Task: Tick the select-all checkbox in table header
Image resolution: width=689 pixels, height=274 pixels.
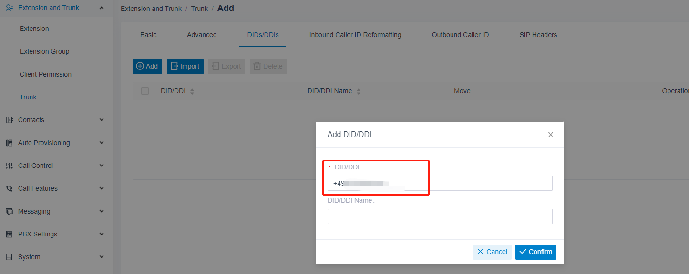Action: 145,91
